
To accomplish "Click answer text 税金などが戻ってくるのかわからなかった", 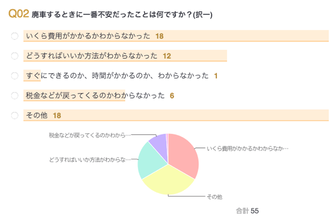I will 95,96.
